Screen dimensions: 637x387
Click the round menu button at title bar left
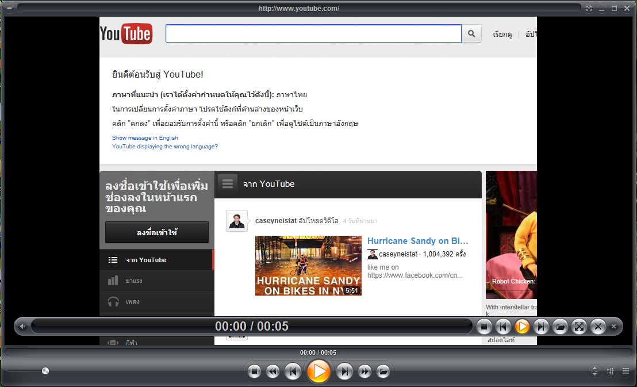(10, 8)
